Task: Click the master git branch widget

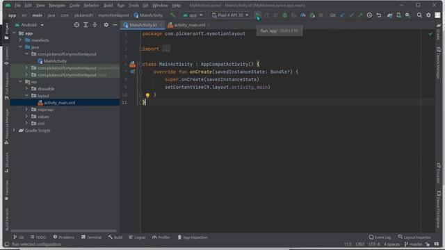Action: (x=413, y=244)
